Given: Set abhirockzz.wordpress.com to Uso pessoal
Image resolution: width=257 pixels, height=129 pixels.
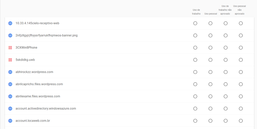Looking at the screenshot, I should (x=210, y=72).
